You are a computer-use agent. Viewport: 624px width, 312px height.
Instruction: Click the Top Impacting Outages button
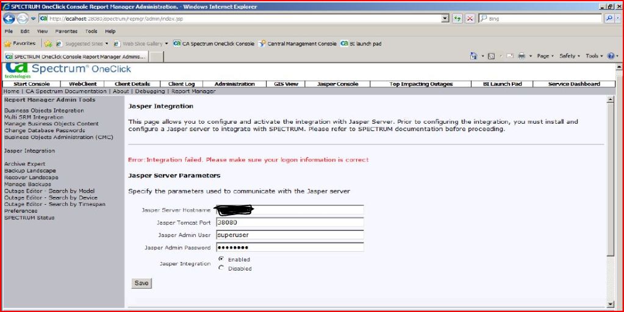click(421, 84)
